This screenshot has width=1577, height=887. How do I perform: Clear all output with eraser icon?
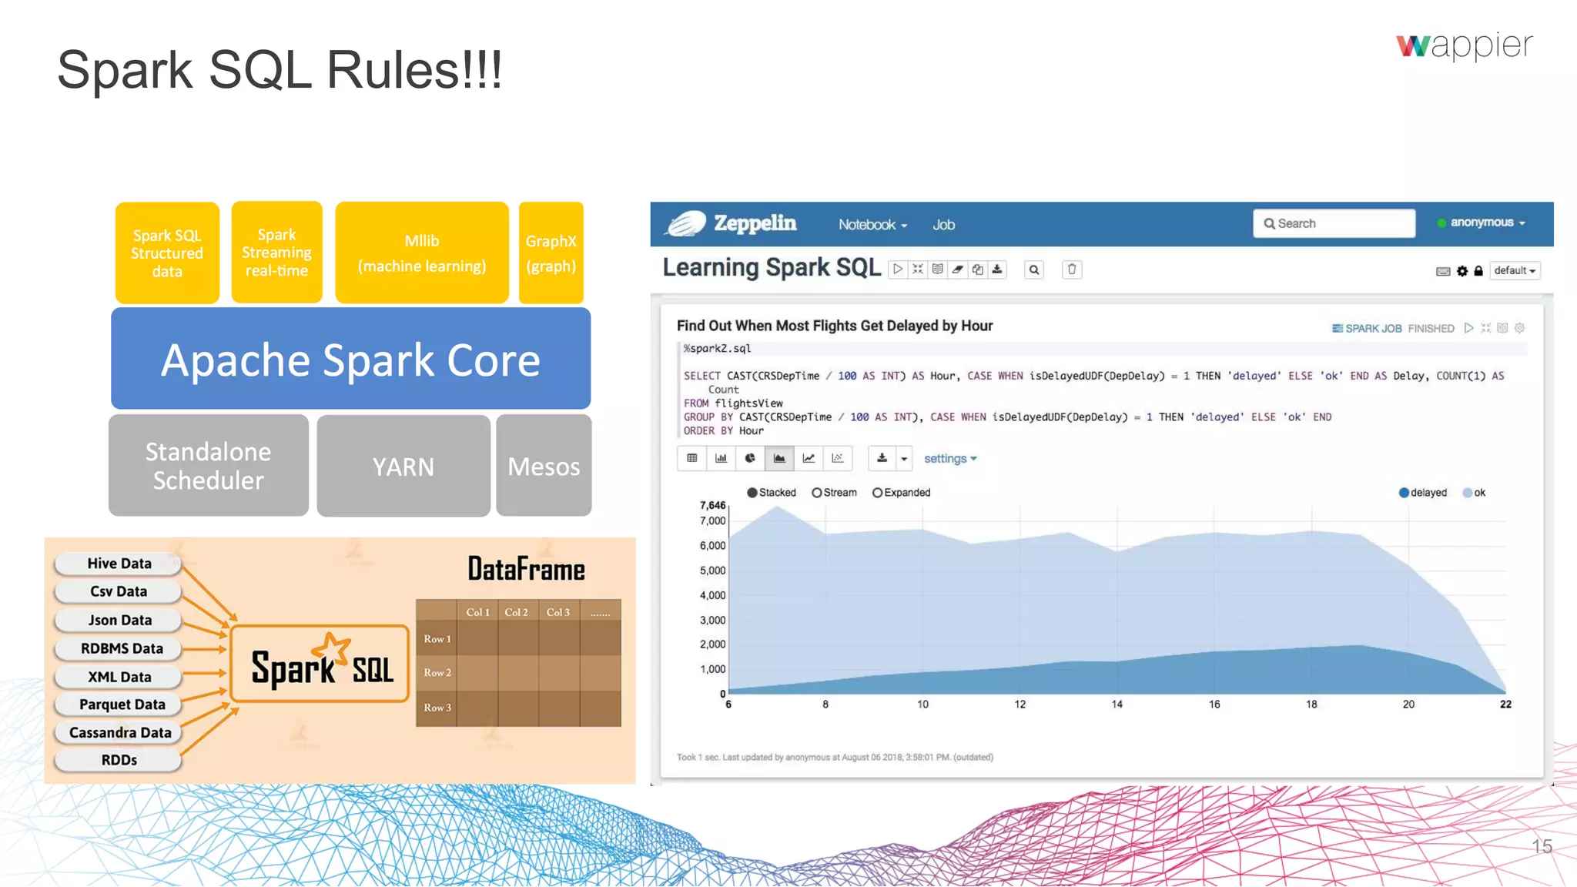pos(958,269)
